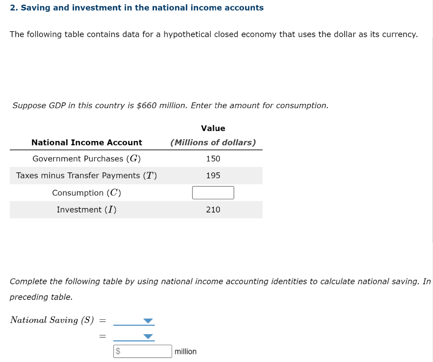Click the Millions of dollars label
This screenshot has width=433, height=362.
pyautogui.click(x=213, y=142)
